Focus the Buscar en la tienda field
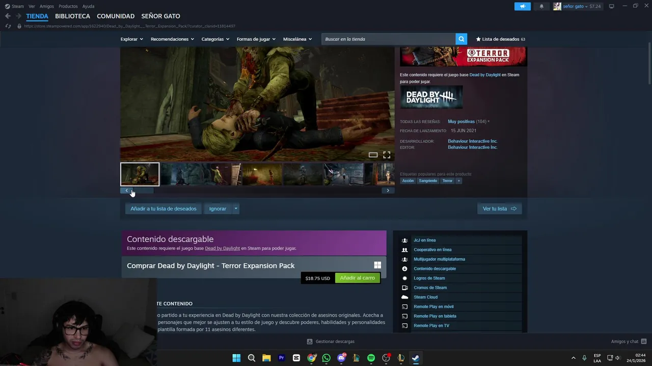 tap(388, 39)
